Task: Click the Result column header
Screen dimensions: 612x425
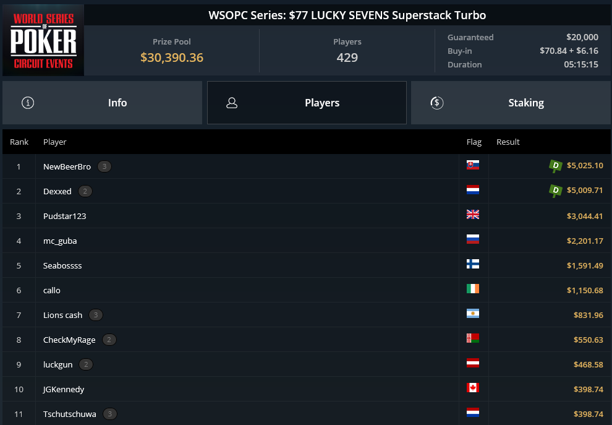Action: (x=508, y=142)
